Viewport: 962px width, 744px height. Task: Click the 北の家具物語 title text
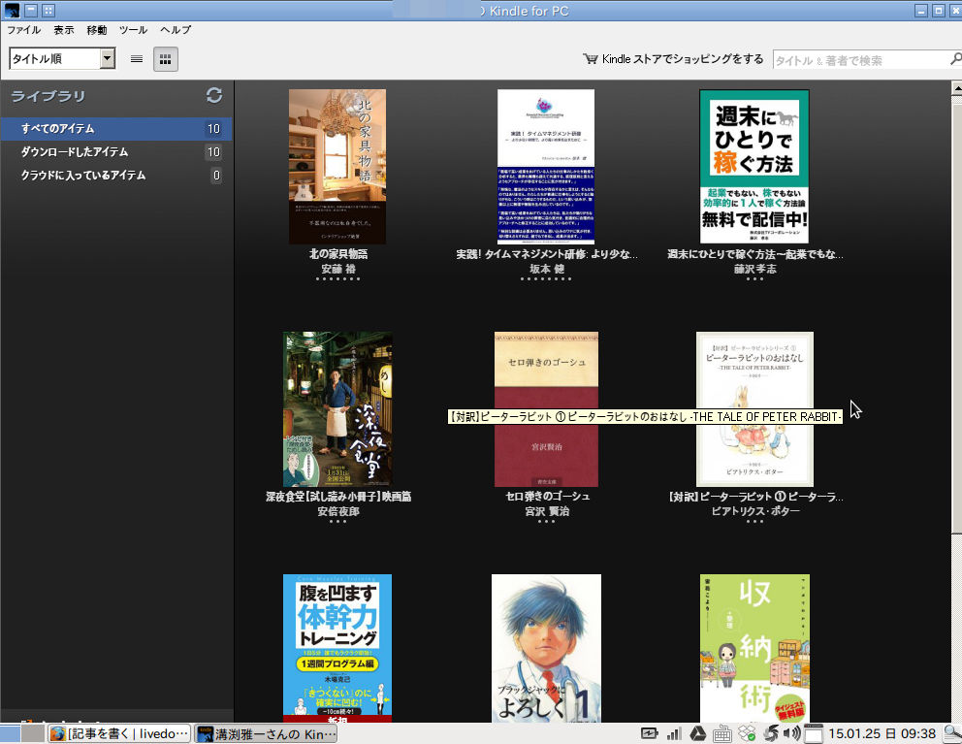338,254
